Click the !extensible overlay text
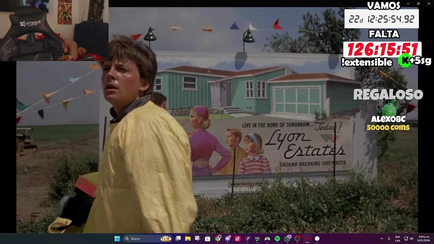This screenshot has width=434, height=244. (x=367, y=62)
